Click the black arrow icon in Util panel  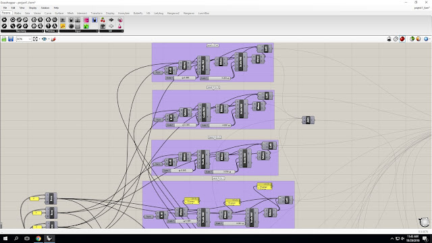coord(111,20)
